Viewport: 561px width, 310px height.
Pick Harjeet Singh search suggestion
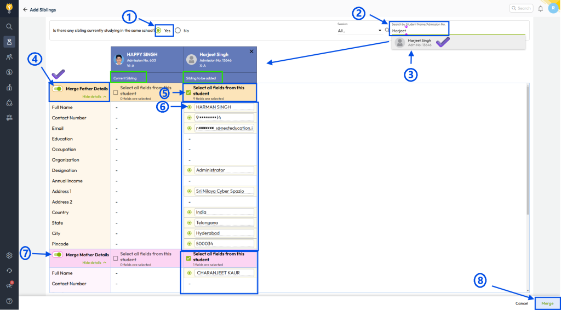pyautogui.click(x=459, y=43)
